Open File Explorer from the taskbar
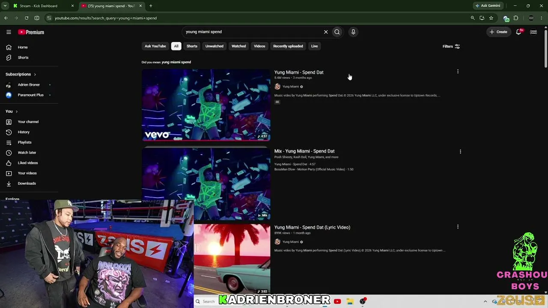The height and width of the screenshot is (308, 548). pos(350,302)
